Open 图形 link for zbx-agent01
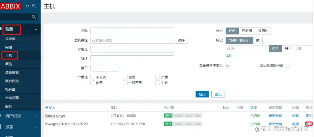The height and width of the screenshot is (137, 314). 309,124
